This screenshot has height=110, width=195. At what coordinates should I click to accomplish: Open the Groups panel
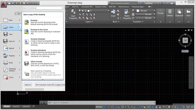click(x=161, y=16)
